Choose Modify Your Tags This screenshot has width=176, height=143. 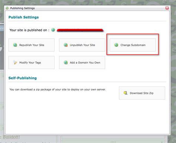tap(32, 62)
